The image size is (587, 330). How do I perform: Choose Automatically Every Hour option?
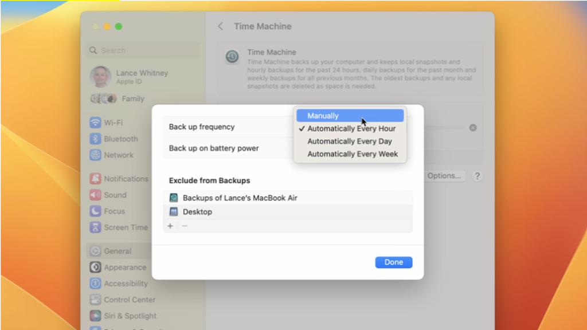tap(350, 128)
